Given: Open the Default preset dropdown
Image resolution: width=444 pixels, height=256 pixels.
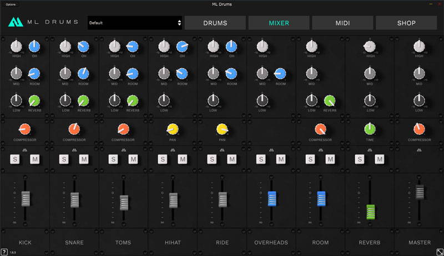Looking at the screenshot, I should [135, 23].
